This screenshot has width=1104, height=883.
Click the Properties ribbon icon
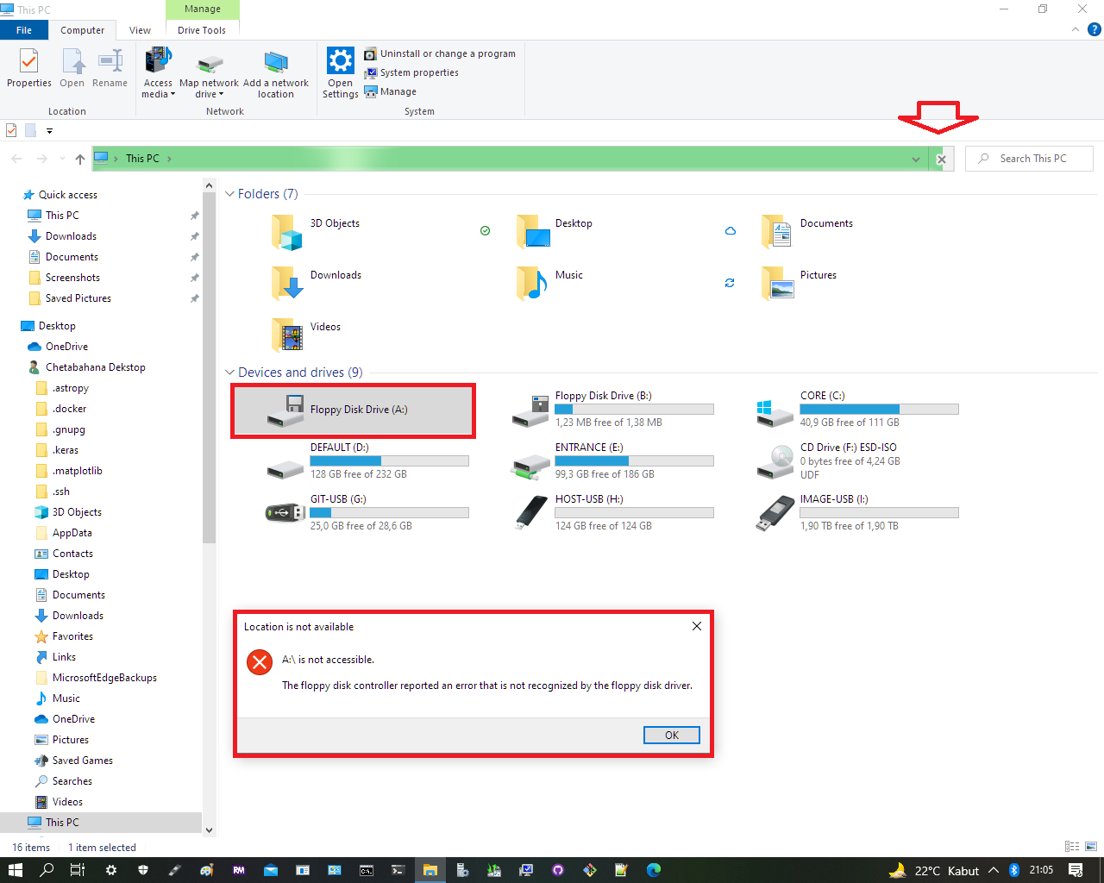[x=29, y=68]
